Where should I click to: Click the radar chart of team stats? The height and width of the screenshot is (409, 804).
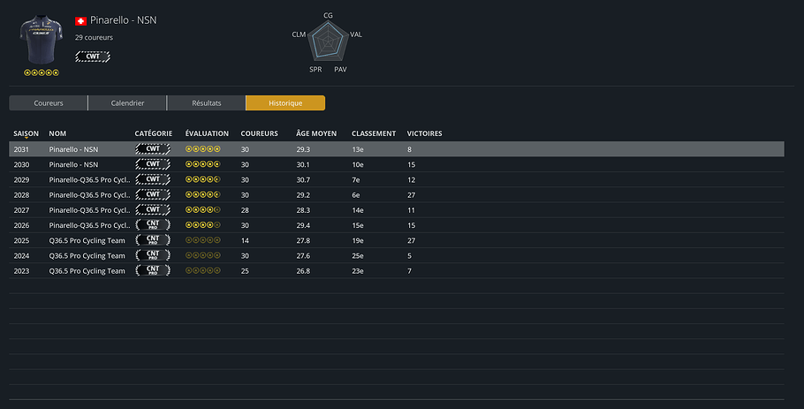coord(329,41)
